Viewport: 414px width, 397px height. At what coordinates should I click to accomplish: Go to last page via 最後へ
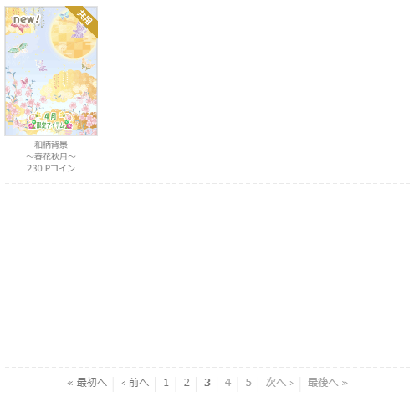pos(328,383)
